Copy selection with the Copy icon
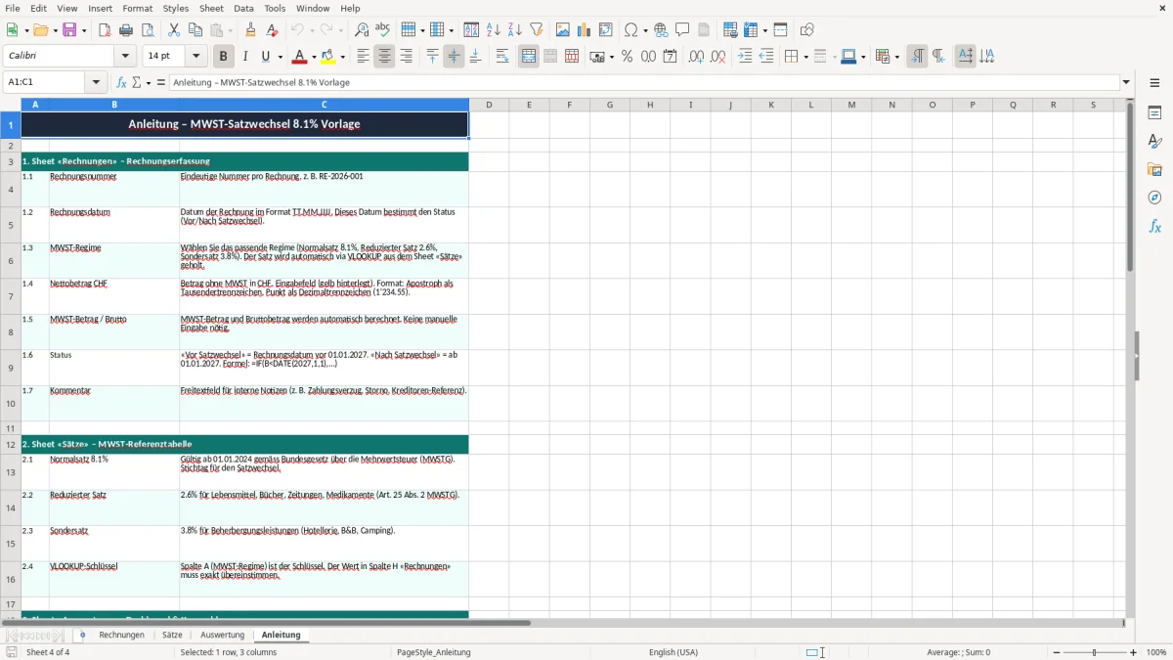This screenshot has height=660, width=1173. tap(195, 30)
